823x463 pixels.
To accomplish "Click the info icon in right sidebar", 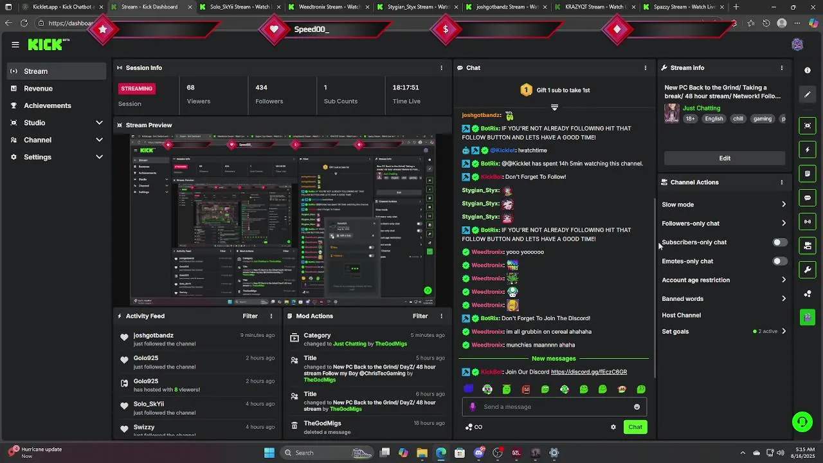I will point(808,70).
